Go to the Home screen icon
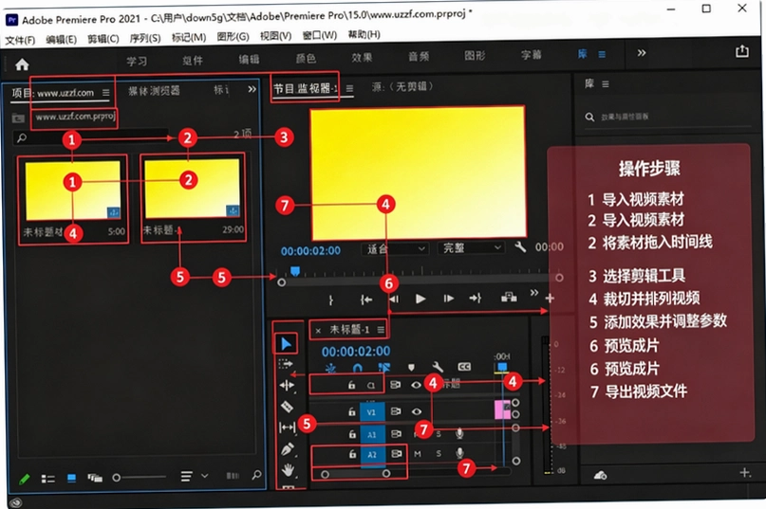766x509 pixels. 22,64
